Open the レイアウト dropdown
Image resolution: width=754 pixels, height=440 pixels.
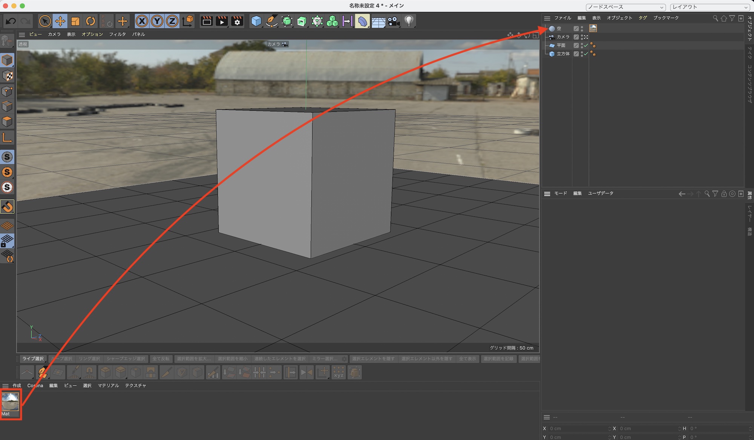click(x=710, y=7)
